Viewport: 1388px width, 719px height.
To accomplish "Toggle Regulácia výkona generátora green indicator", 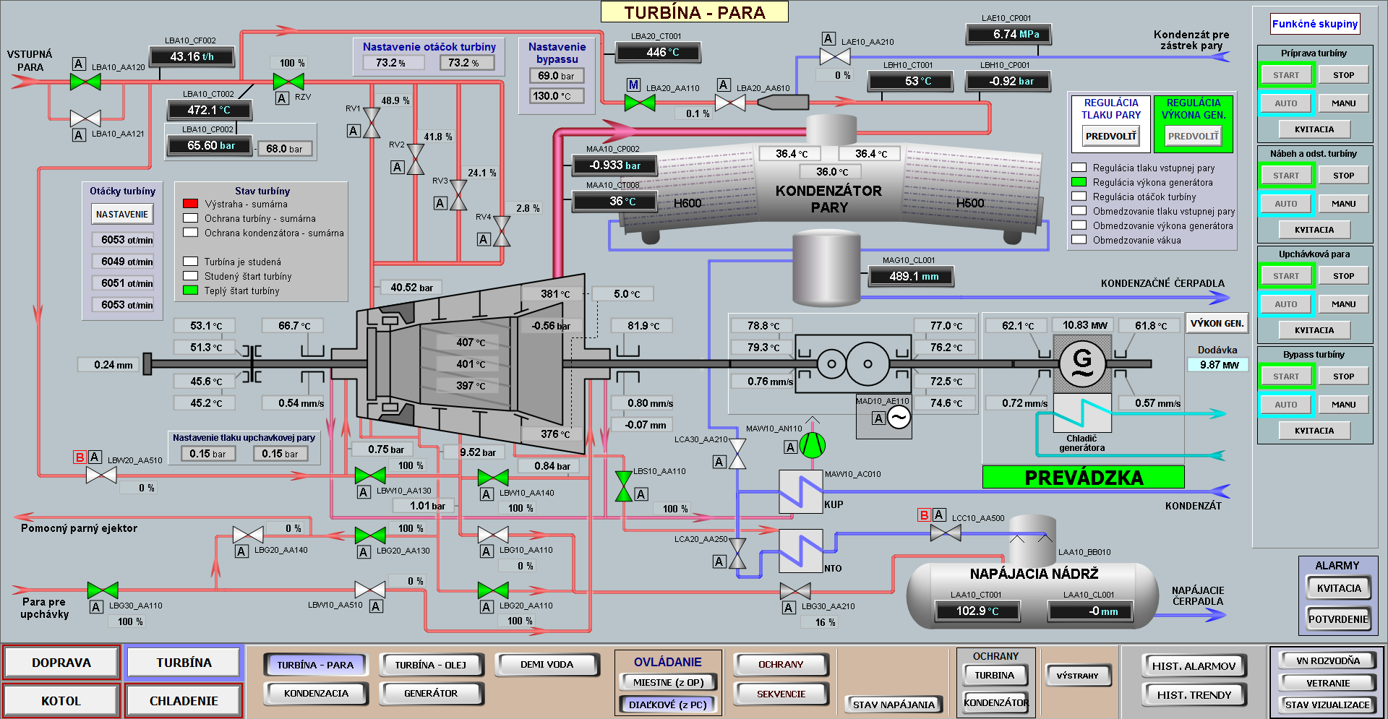I will pos(1079,182).
